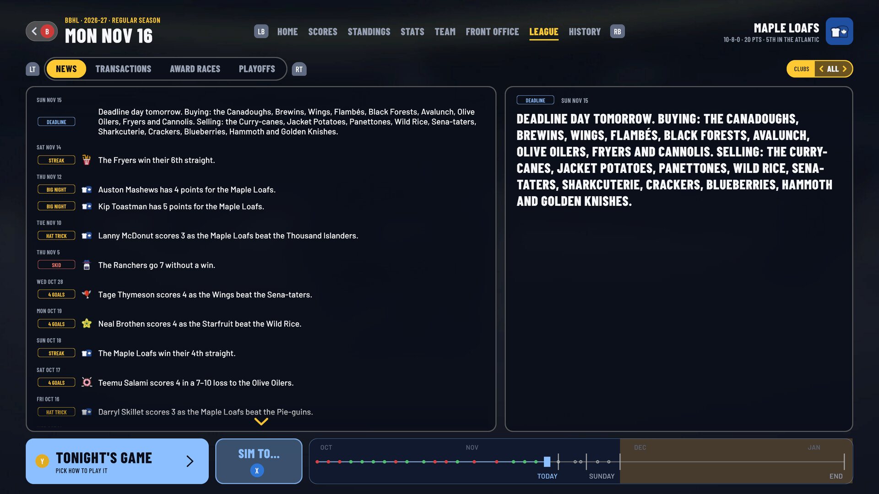Click the X button icon under Sim To
The image size is (879, 494).
(x=257, y=470)
